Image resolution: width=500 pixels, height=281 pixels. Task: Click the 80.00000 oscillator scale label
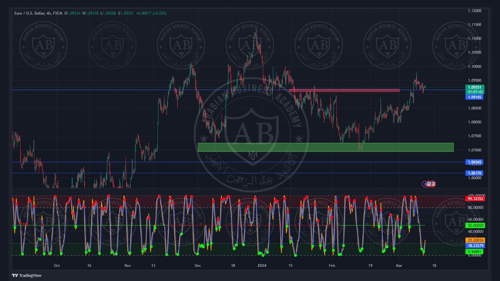[475, 208]
